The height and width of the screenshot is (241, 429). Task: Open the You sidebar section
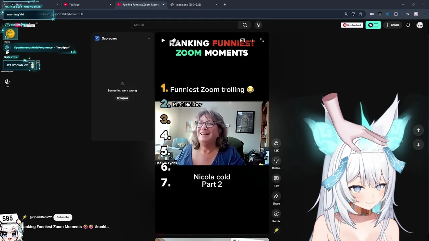click(7, 83)
